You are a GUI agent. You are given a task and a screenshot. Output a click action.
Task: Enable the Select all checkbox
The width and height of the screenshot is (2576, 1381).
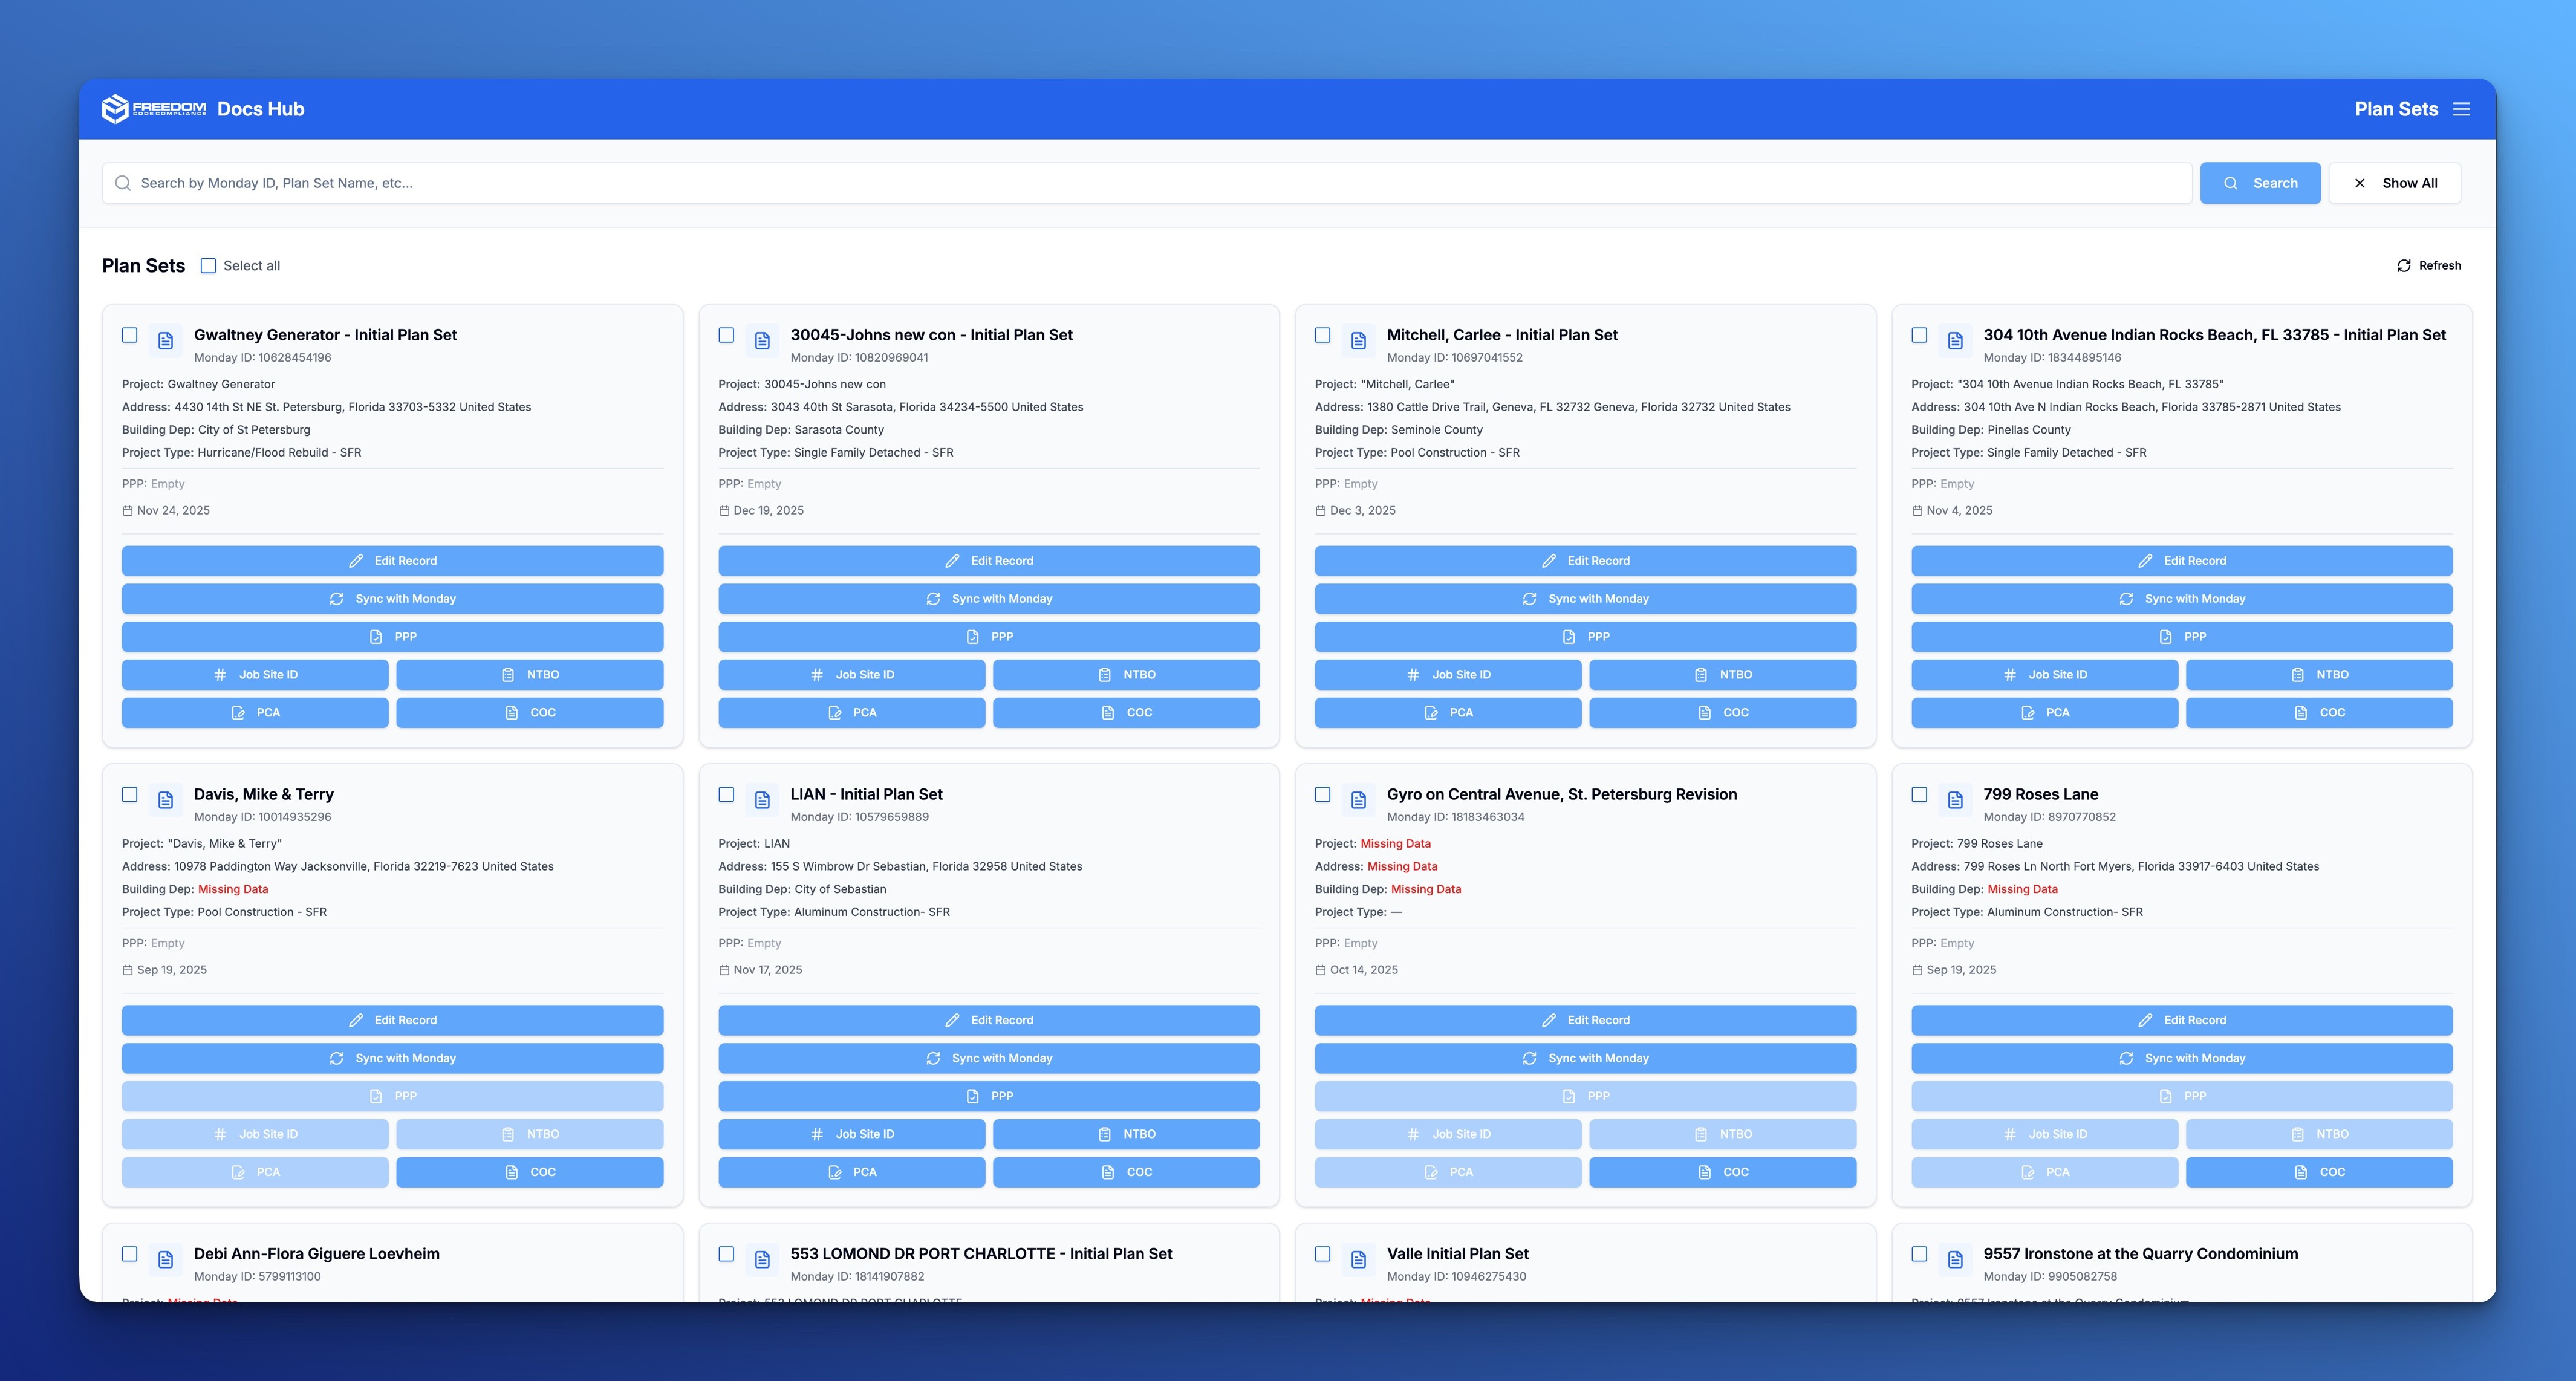(x=208, y=266)
